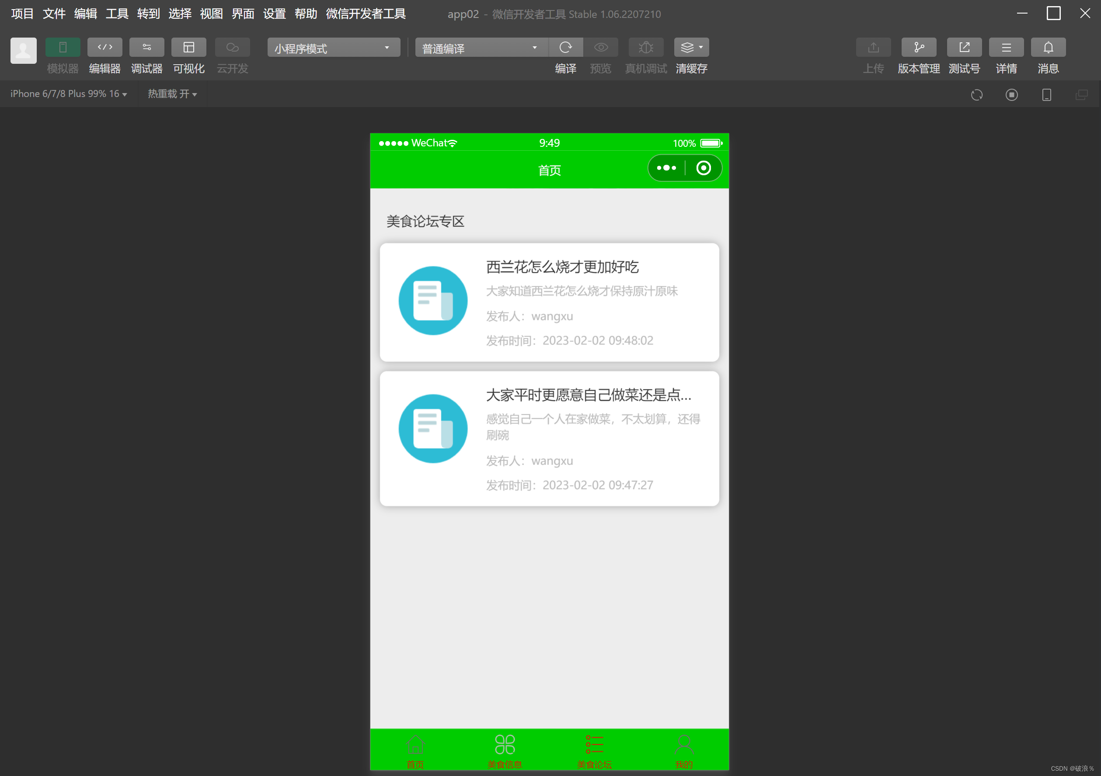Open the messages bell icon
This screenshot has width=1101, height=776.
pos(1049,48)
